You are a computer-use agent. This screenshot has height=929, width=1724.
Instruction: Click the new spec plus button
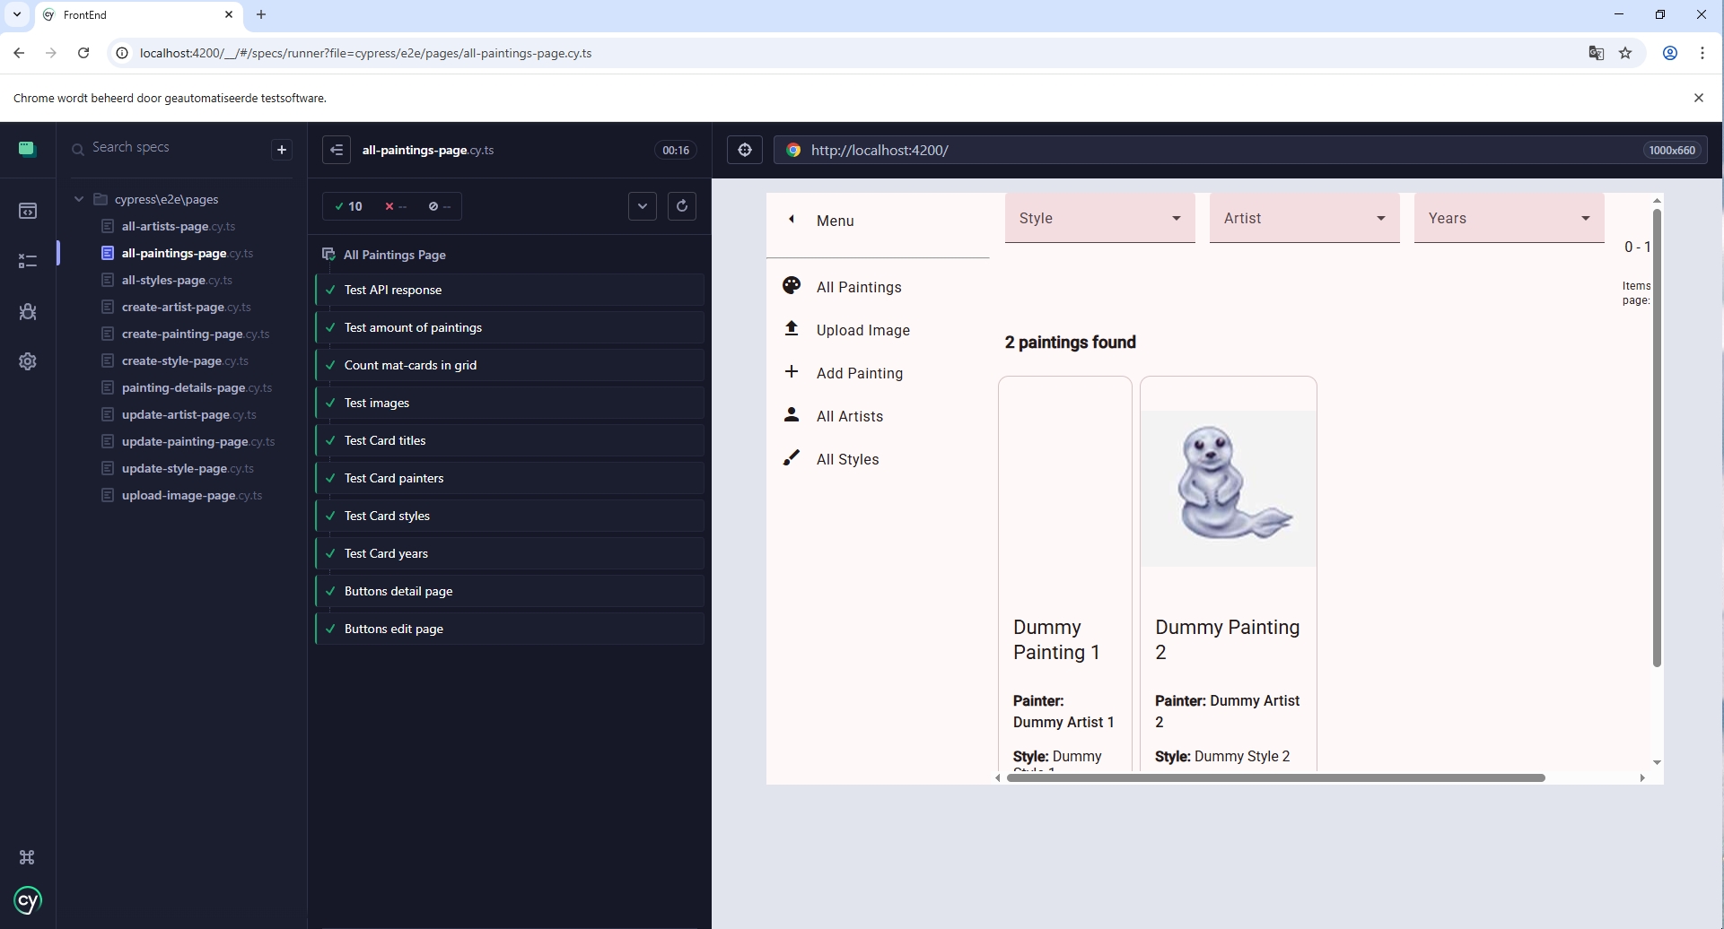pos(282,150)
